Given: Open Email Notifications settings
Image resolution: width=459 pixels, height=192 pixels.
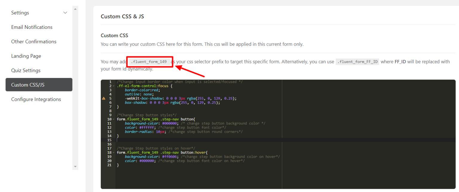Looking at the screenshot, I should coord(32,27).
